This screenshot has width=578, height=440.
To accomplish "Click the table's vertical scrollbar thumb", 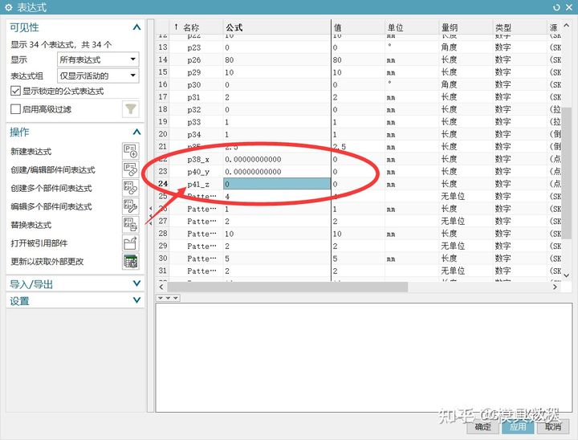I will click(x=566, y=173).
